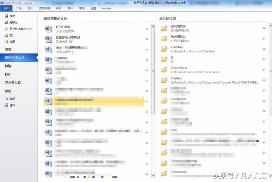Open the Acrobat ribbon tab
Image resolution: width=272 pixels, height=182 pixels.
coord(107,9)
